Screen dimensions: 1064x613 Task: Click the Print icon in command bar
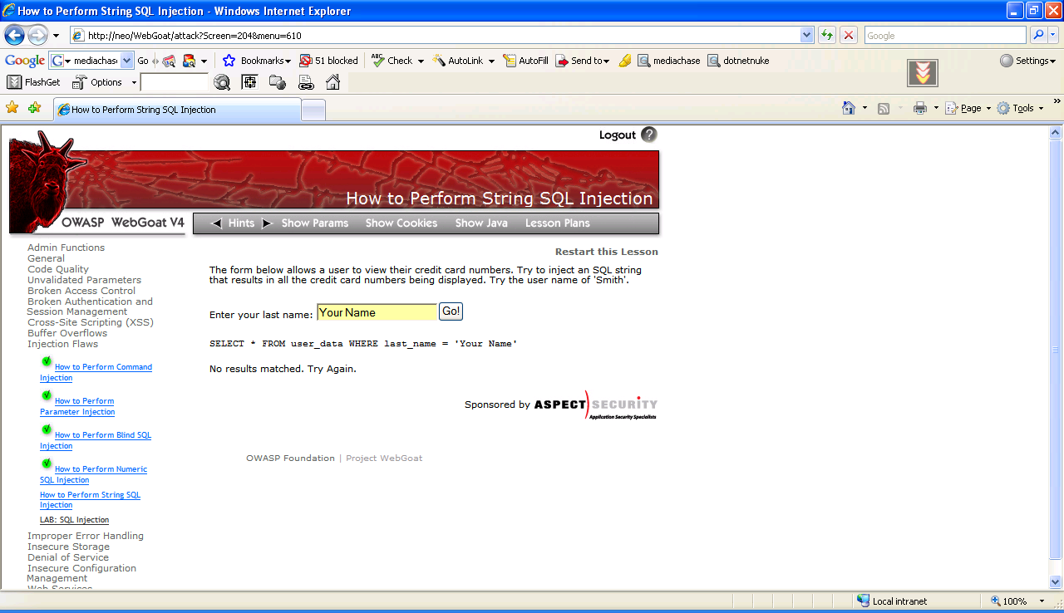point(920,108)
